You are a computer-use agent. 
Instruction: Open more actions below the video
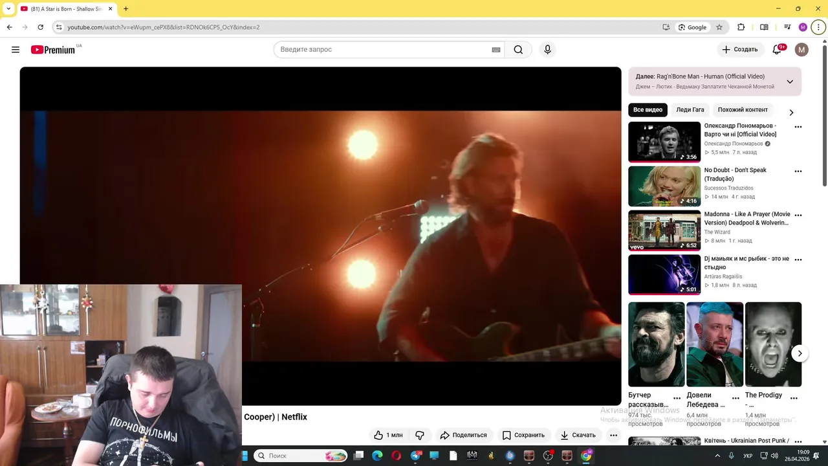coord(613,435)
